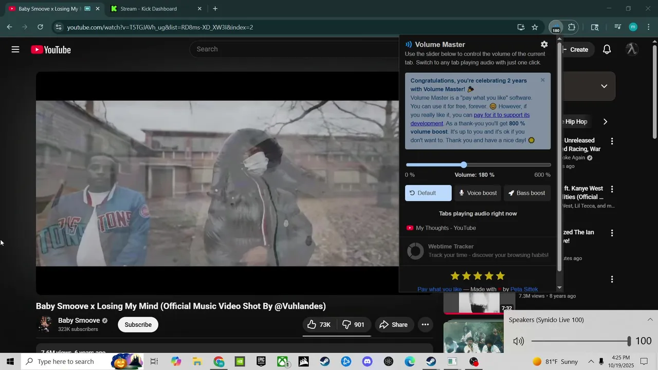Open options for 'ft. Kanye West' video

click(x=612, y=189)
